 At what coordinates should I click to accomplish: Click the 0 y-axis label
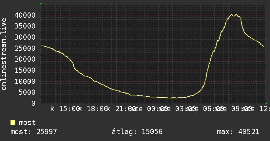tap(33, 103)
